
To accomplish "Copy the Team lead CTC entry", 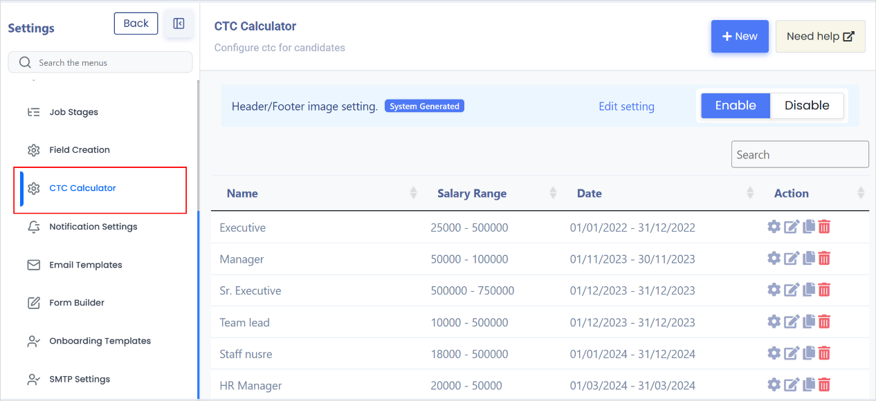I will [808, 322].
